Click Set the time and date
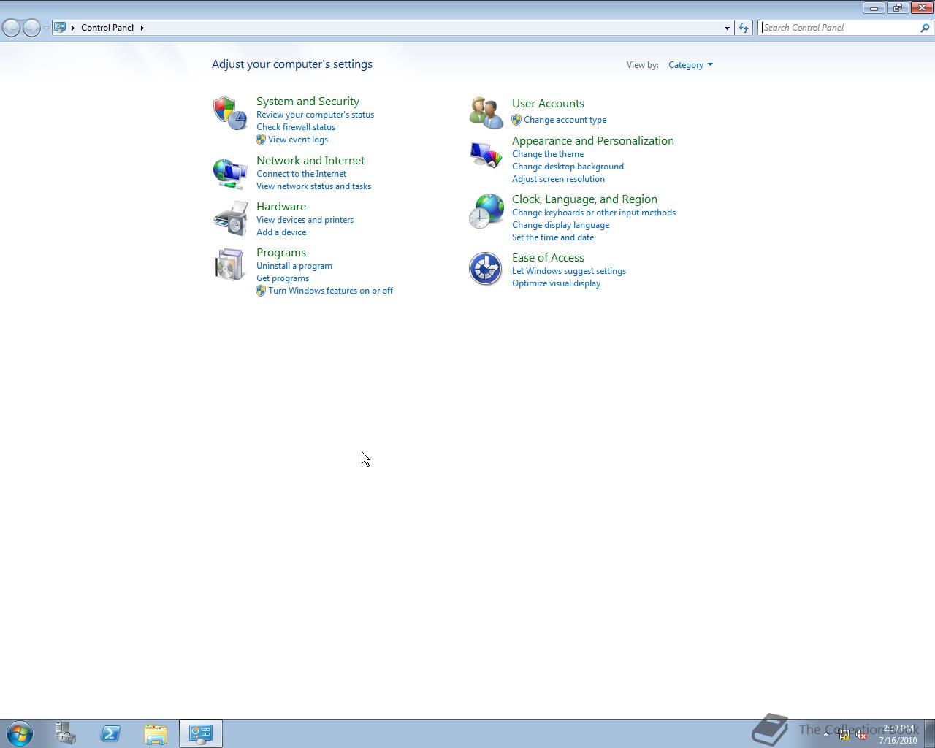 tap(553, 237)
